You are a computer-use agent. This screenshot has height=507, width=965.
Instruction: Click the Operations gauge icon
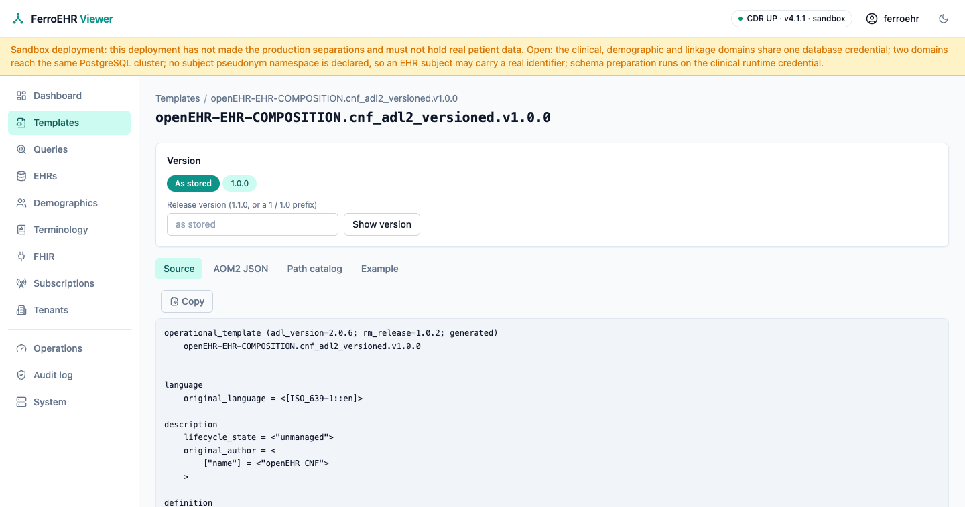21,348
